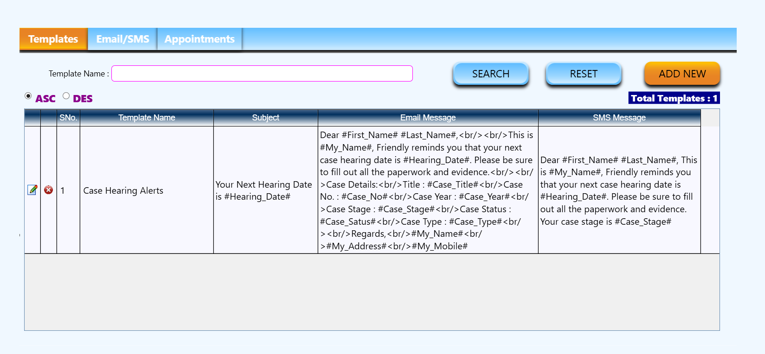765x354 pixels.
Task: Click the SMS Message column header
Action: point(619,118)
